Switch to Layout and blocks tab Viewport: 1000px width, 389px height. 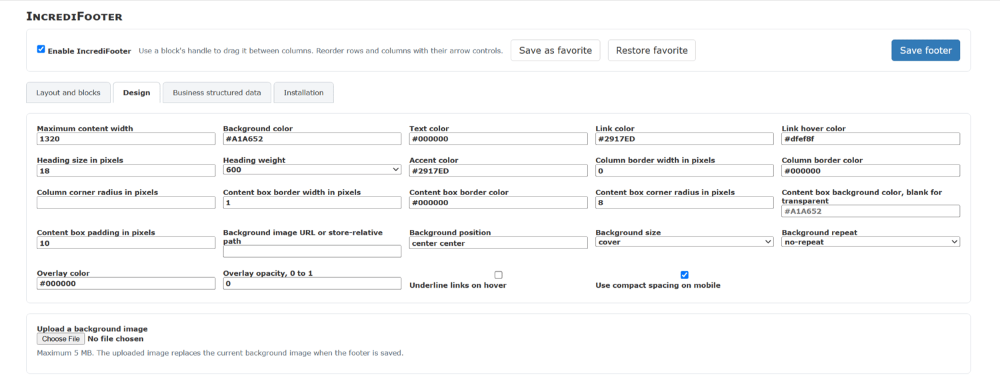coord(68,93)
